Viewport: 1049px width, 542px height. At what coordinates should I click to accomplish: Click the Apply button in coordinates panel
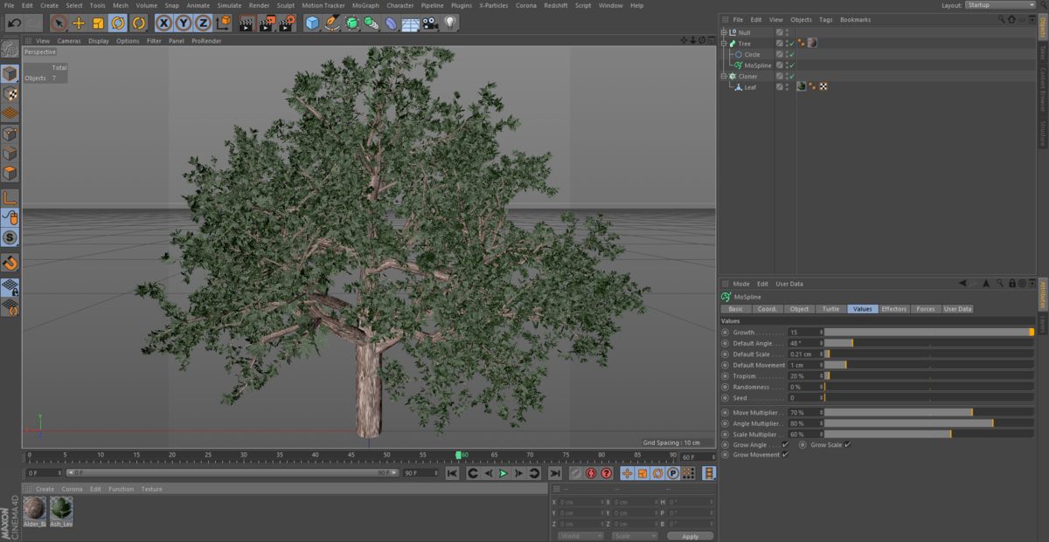(690, 536)
